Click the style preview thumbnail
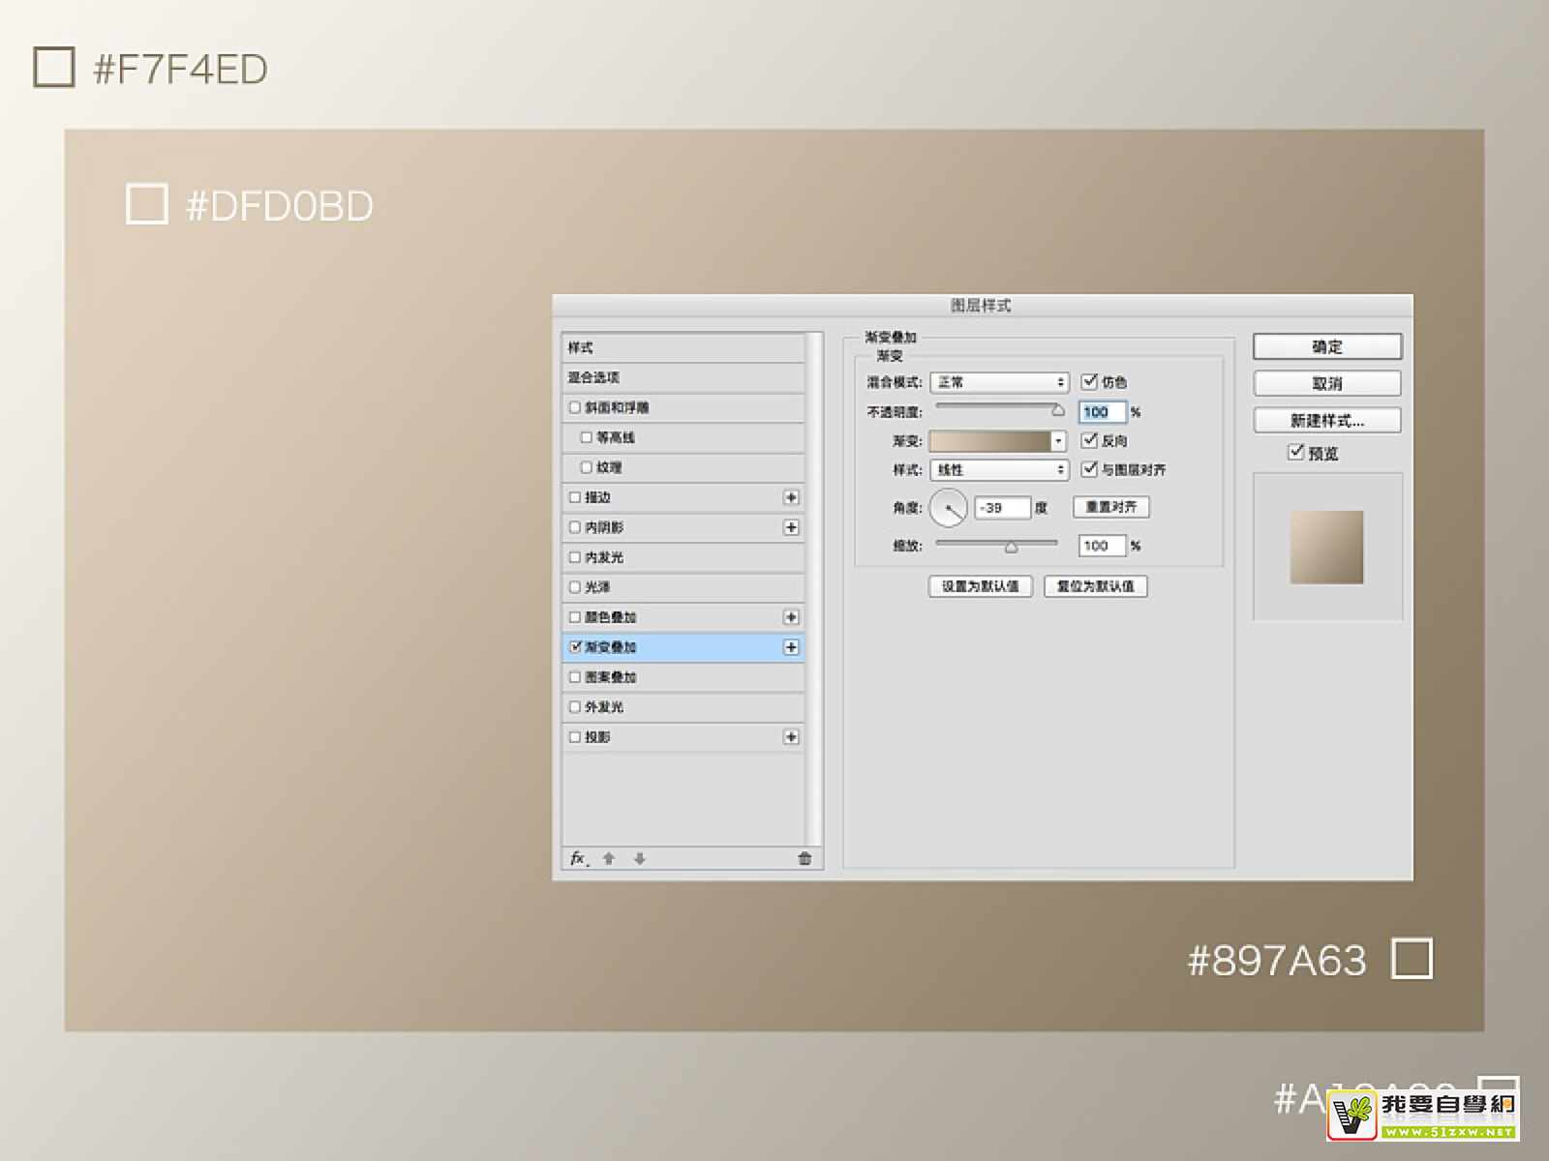 click(x=1326, y=548)
